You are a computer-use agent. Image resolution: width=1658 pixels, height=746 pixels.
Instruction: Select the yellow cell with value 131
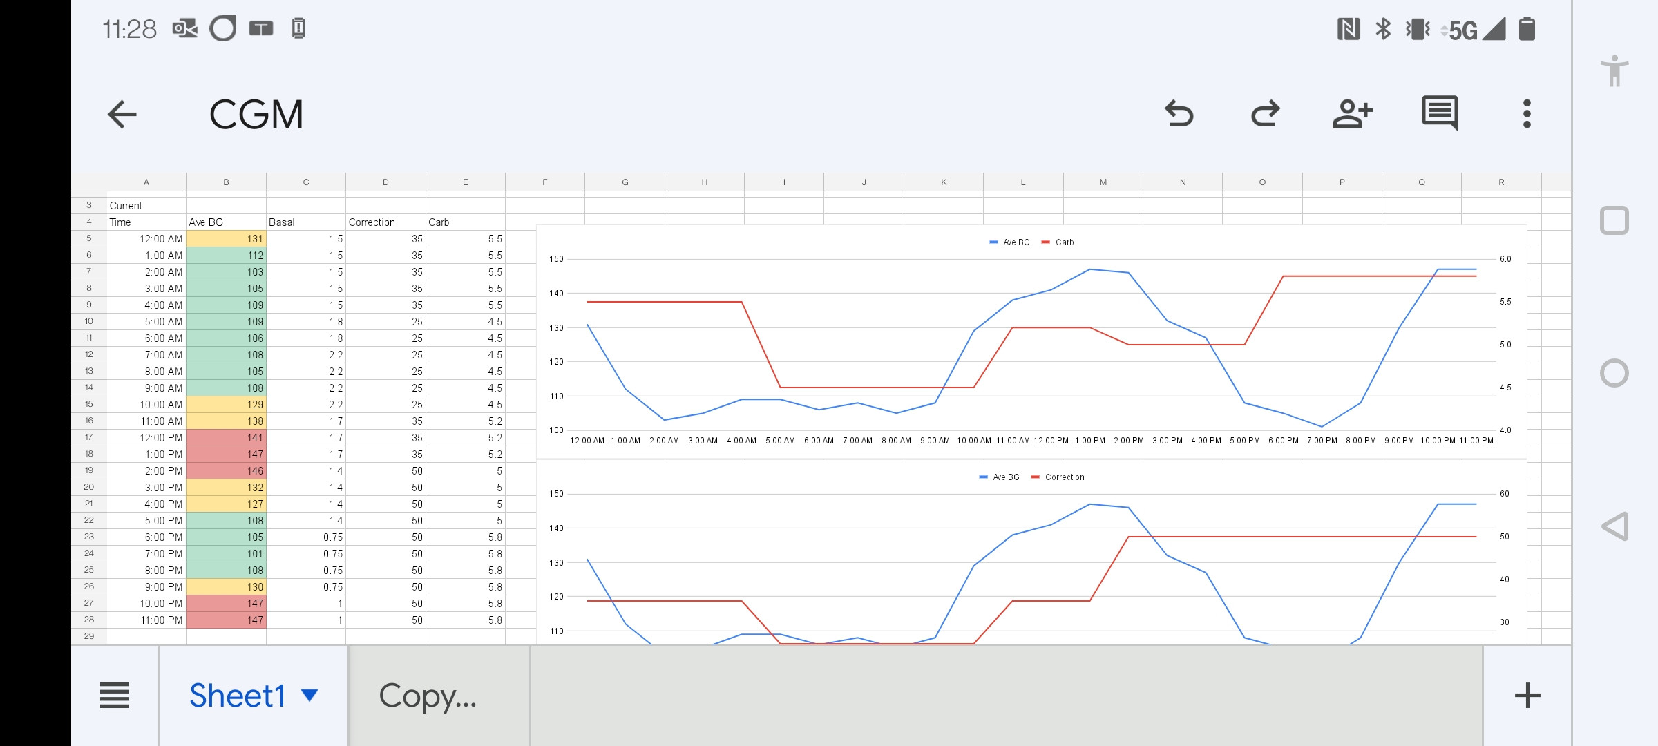(x=226, y=239)
